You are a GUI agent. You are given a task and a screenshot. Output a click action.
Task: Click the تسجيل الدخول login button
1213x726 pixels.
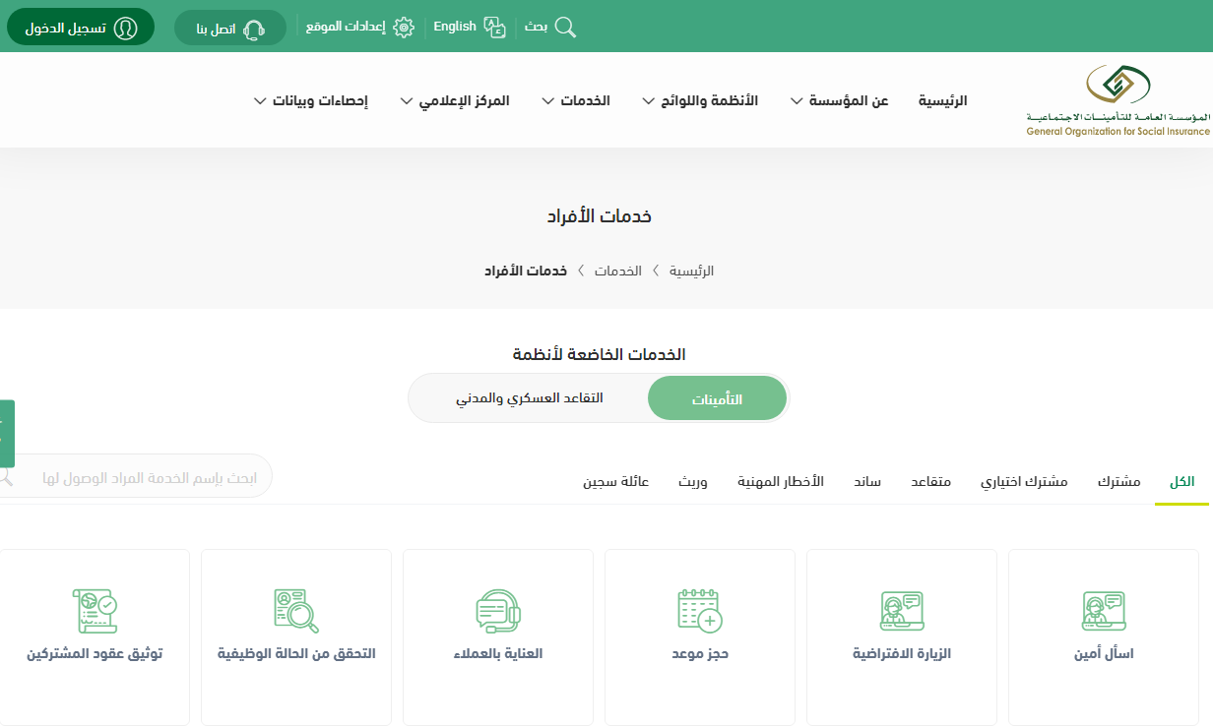[x=81, y=28]
